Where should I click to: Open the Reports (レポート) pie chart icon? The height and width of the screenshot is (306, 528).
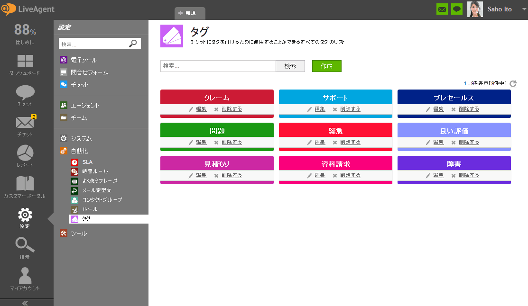[25, 153]
